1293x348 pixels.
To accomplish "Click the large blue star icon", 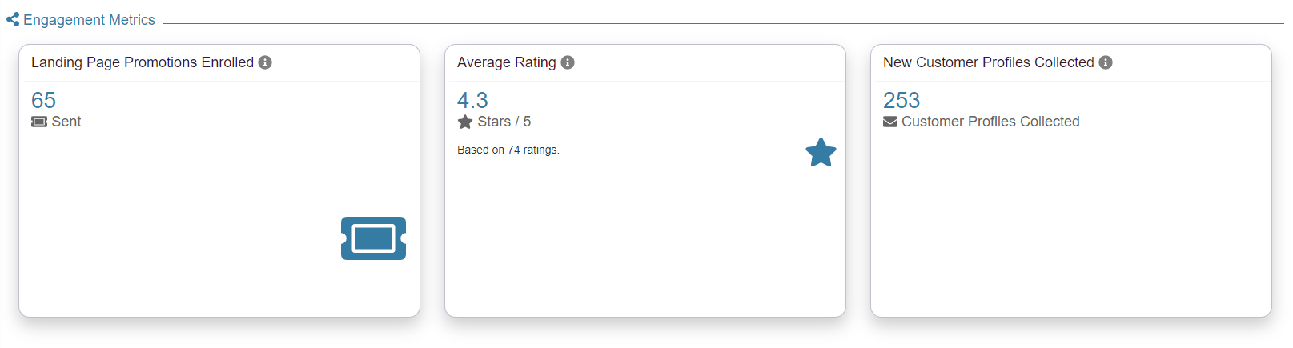I will coord(821,152).
